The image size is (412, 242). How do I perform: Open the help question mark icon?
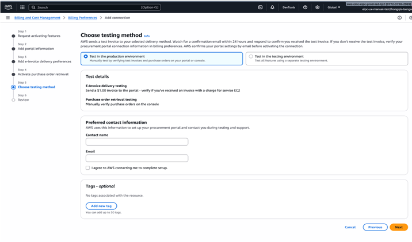305,7
